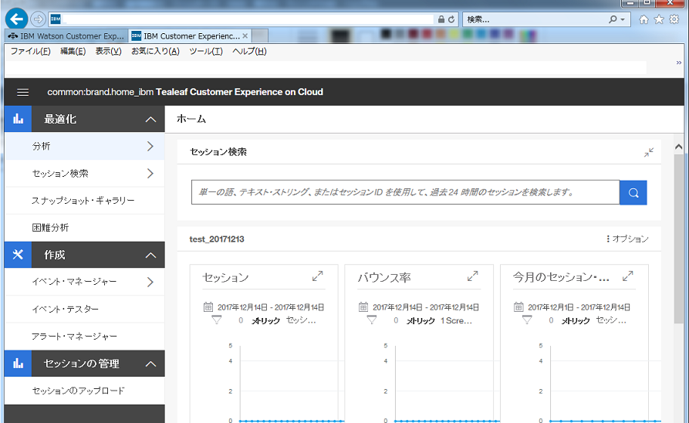Click the セッション widget date range text
This screenshot has height=423, width=689.
point(271,307)
